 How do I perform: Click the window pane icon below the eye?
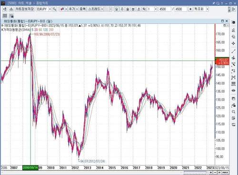point(233,99)
